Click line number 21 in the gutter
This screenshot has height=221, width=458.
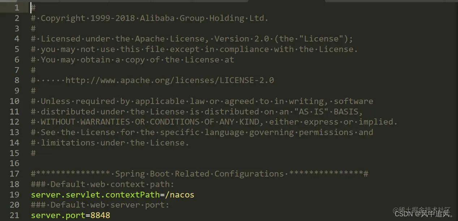[15, 216]
